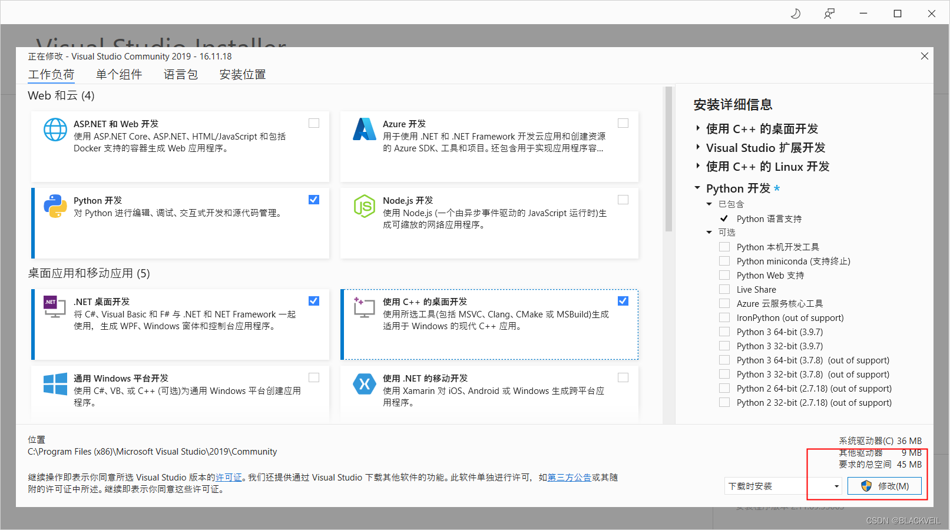Click the Python development logo icon

55,206
